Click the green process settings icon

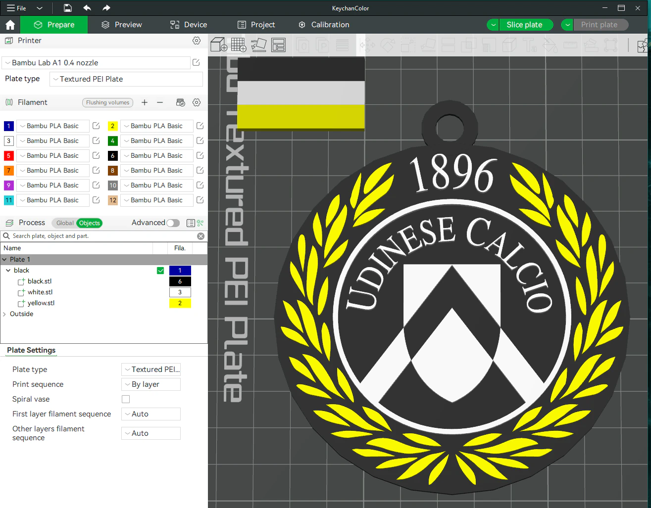tap(200, 223)
